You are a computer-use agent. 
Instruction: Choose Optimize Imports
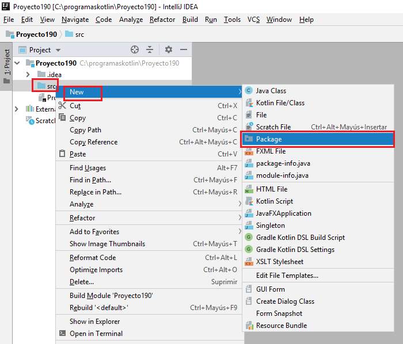tap(149, 270)
